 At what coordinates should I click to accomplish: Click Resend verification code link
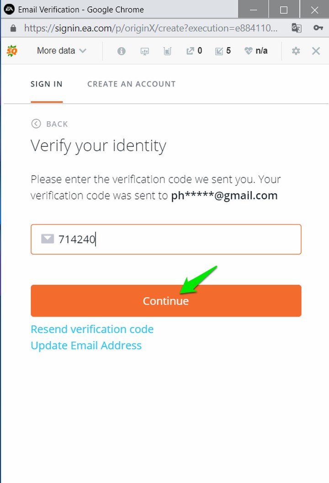click(92, 329)
